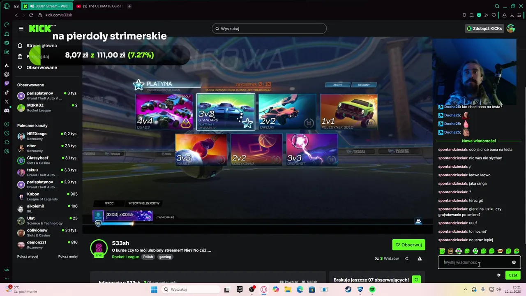Click the kick.com/s33sh address bar
Screen dimensions: 526x296
pyautogui.click(x=59, y=15)
